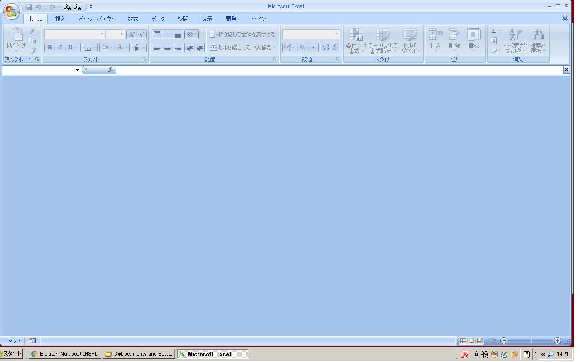This screenshot has width=580, height=362.
Task: Click the Undo arrow icon
Action: [39, 7]
